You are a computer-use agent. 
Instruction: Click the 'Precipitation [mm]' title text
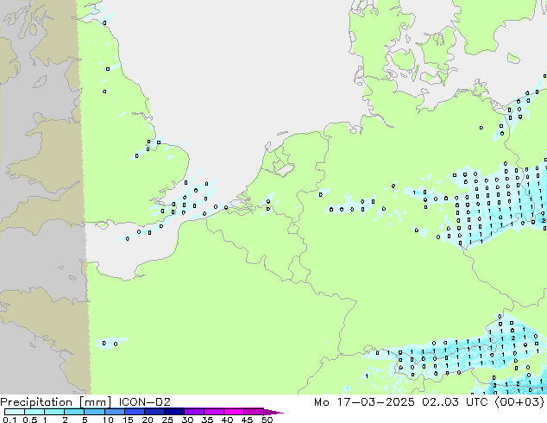tap(55, 402)
